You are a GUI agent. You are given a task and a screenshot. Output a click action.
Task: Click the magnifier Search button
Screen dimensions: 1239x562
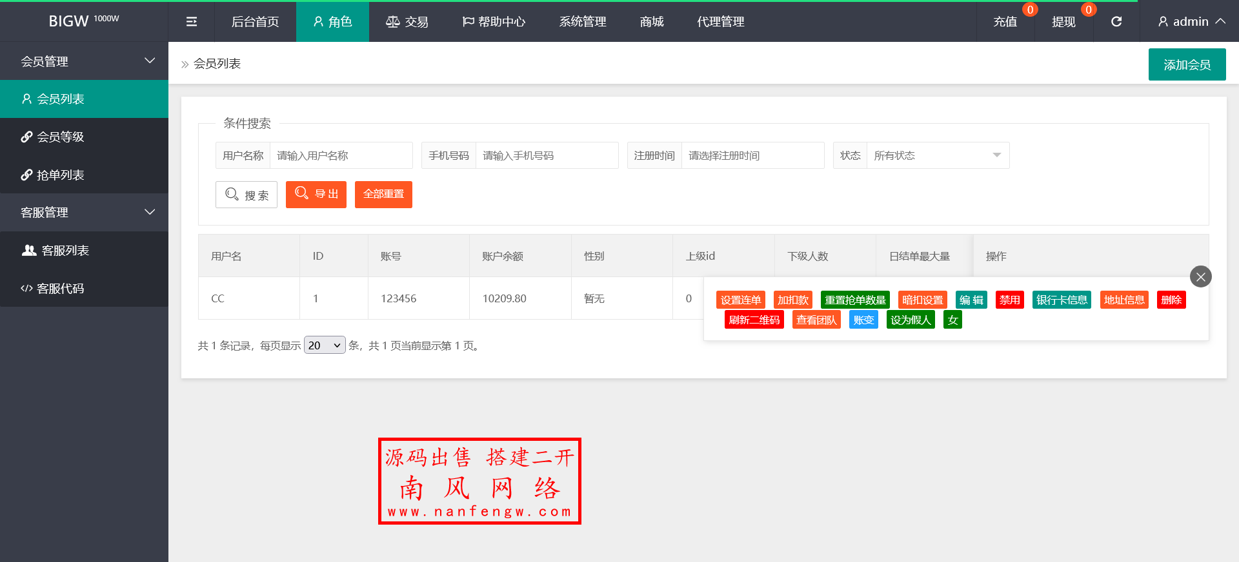click(247, 195)
